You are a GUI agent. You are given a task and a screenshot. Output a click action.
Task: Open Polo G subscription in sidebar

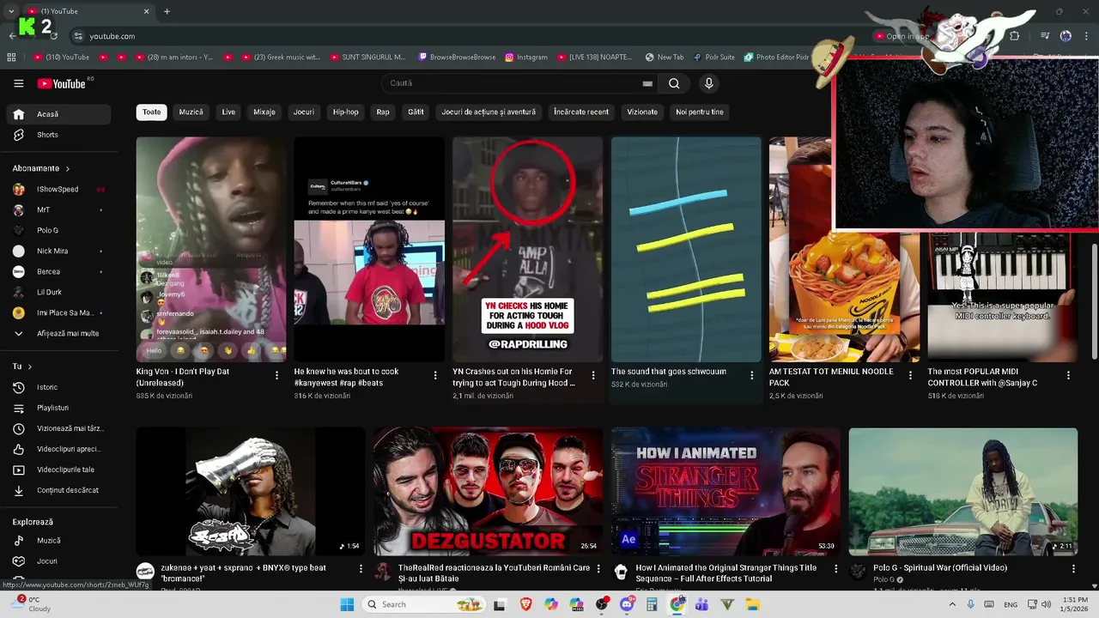58,230
